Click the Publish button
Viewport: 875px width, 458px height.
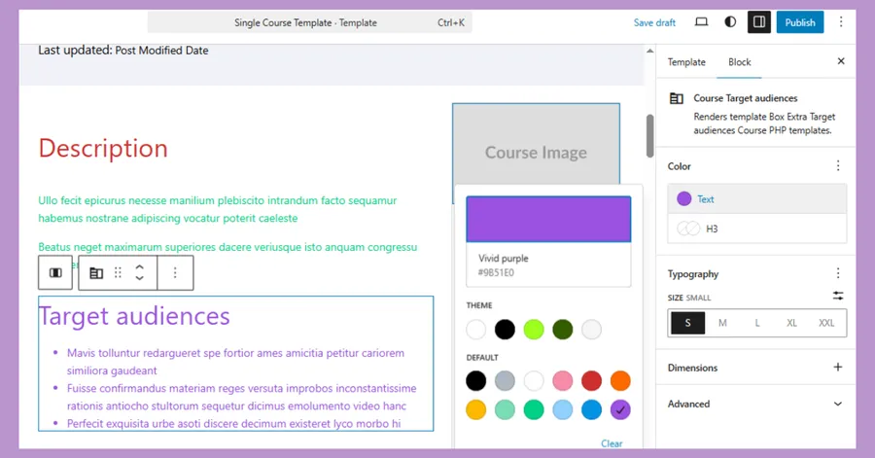click(800, 22)
